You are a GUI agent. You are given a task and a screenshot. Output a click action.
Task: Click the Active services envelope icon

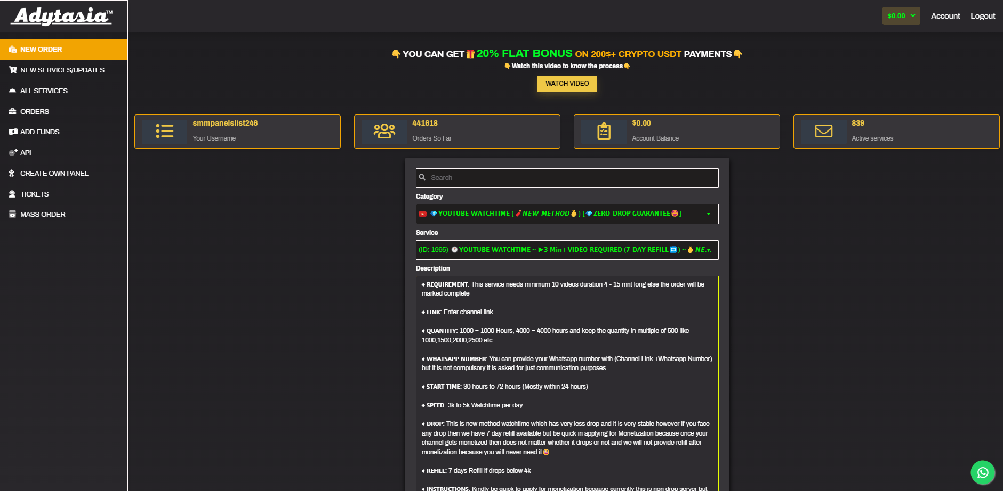click(823, 131)
